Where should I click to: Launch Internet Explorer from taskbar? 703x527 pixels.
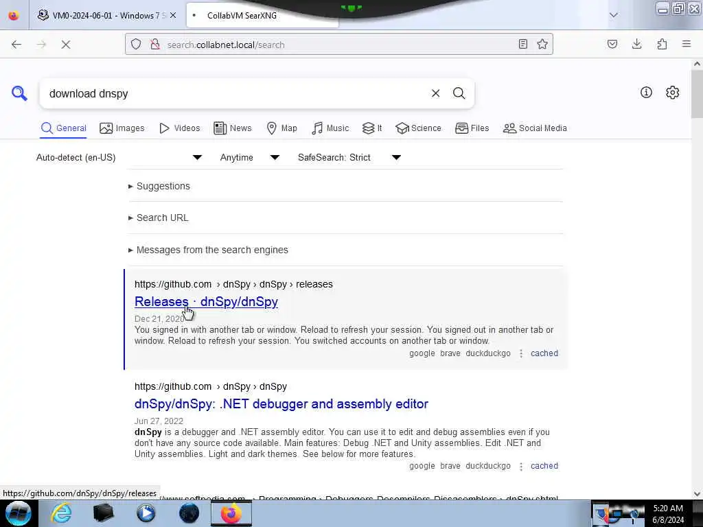61,513
